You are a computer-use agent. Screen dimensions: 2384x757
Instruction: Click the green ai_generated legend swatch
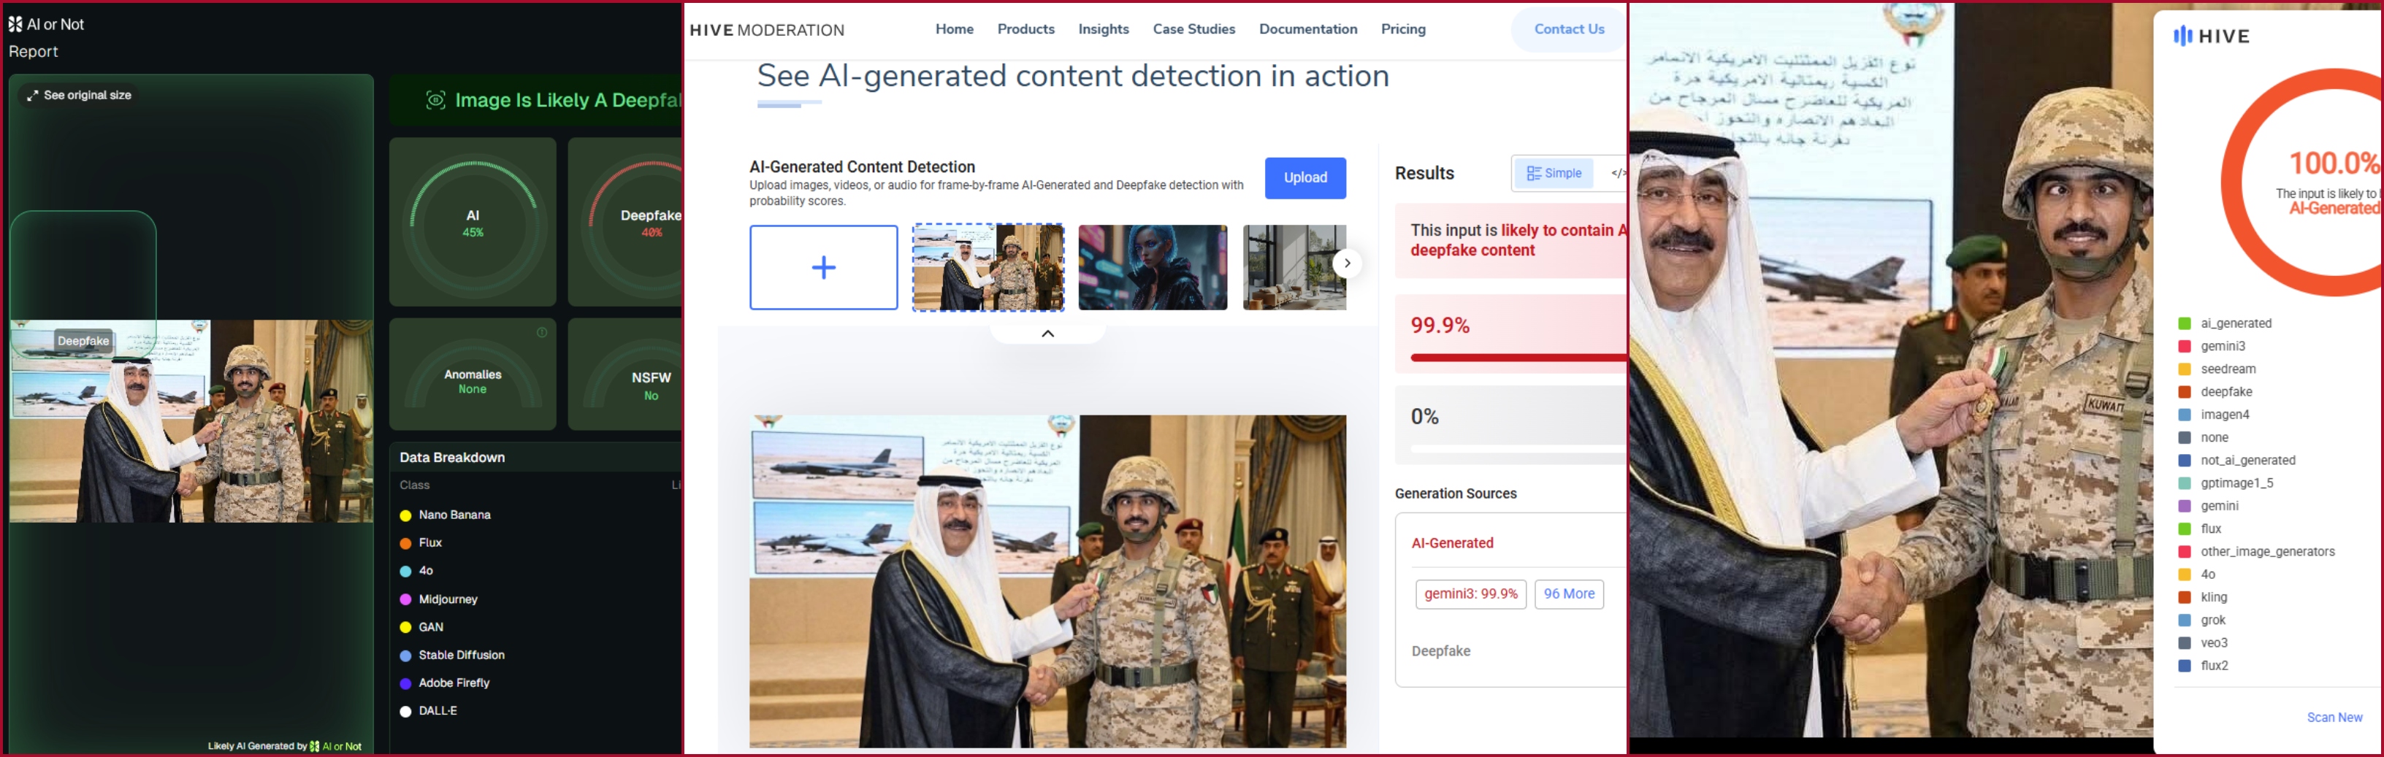pos(2184,323)
